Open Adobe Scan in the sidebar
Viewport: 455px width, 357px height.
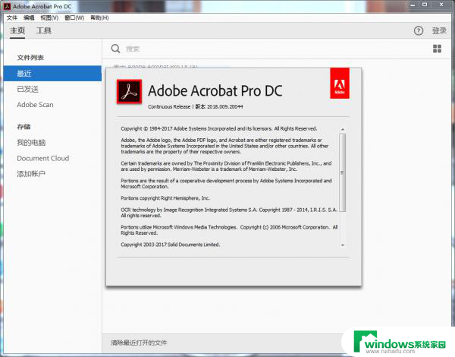click(35, 105)
